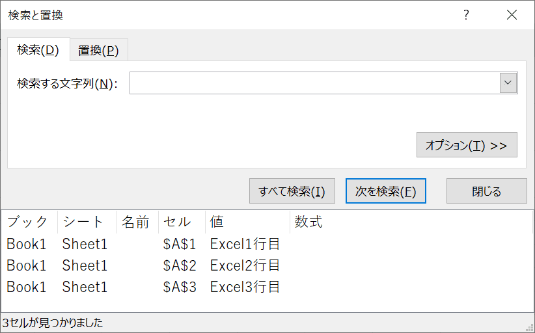
Task: Click the 閉じる button
Action: [487, 191]
